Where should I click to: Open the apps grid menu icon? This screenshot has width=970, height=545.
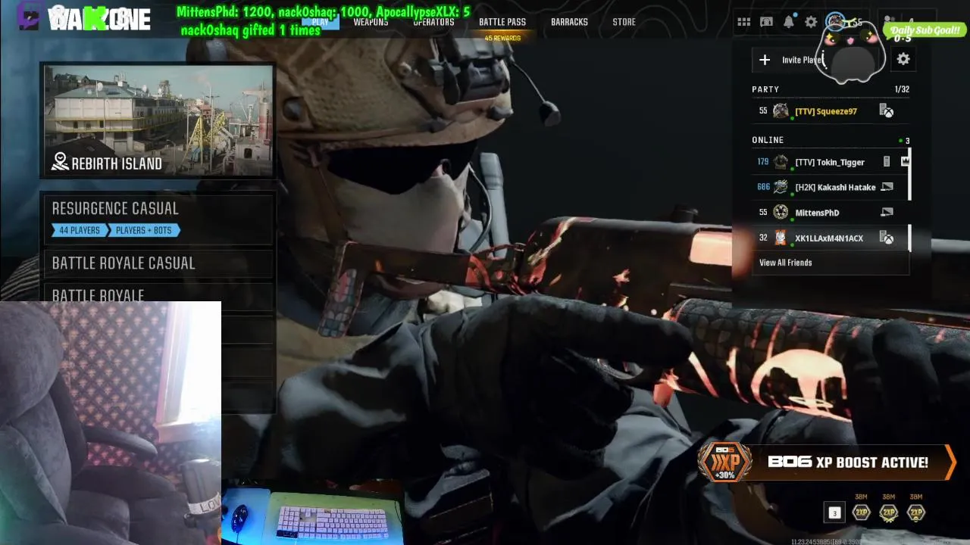pyautogui.click(x=743, y=22)
